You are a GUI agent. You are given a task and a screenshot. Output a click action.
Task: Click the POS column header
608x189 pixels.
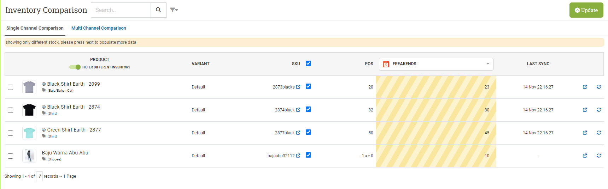coord(369,64)
